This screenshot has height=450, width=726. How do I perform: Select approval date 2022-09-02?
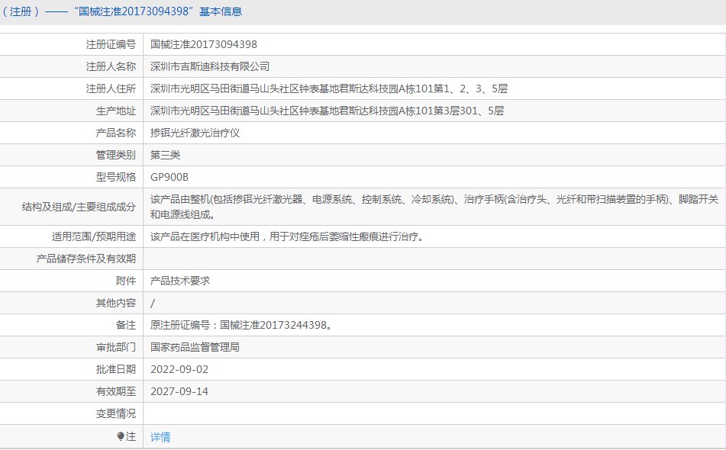tap(179, 369)
